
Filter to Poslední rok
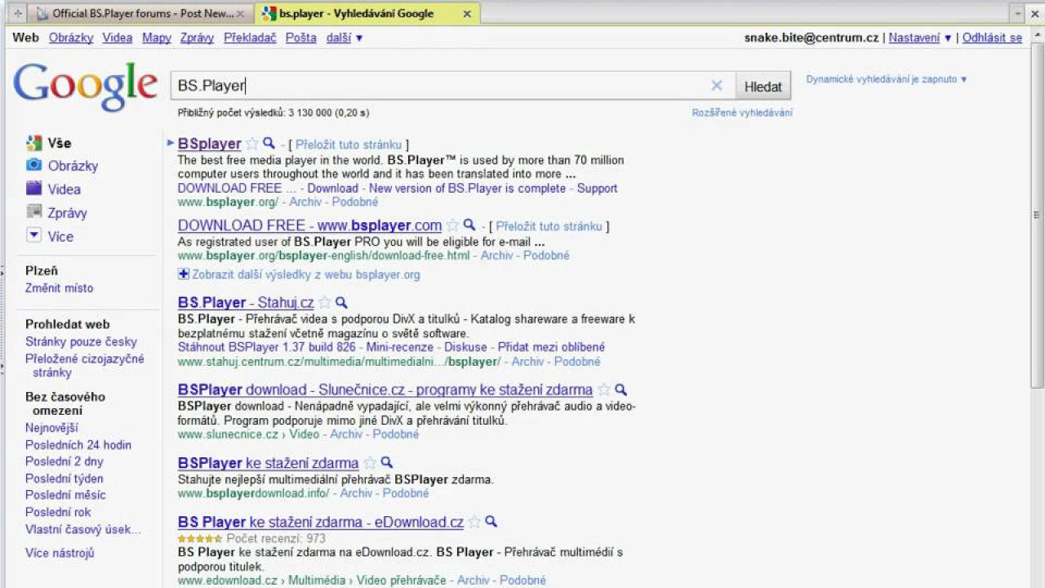coord(58,512)
